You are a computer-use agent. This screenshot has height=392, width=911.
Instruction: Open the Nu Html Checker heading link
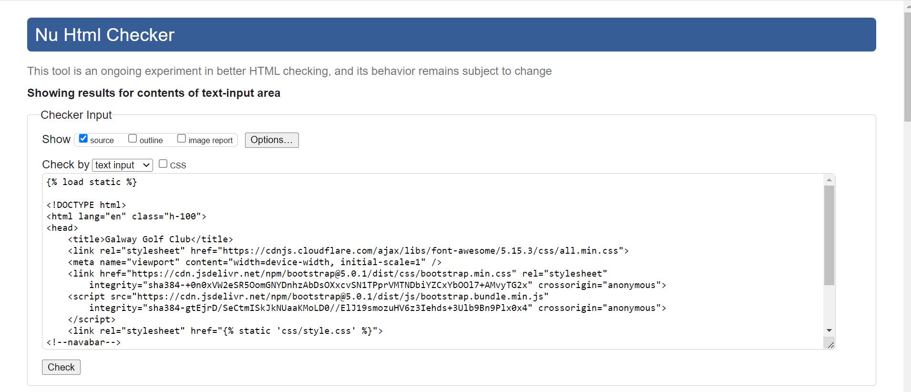pos(105,35)
